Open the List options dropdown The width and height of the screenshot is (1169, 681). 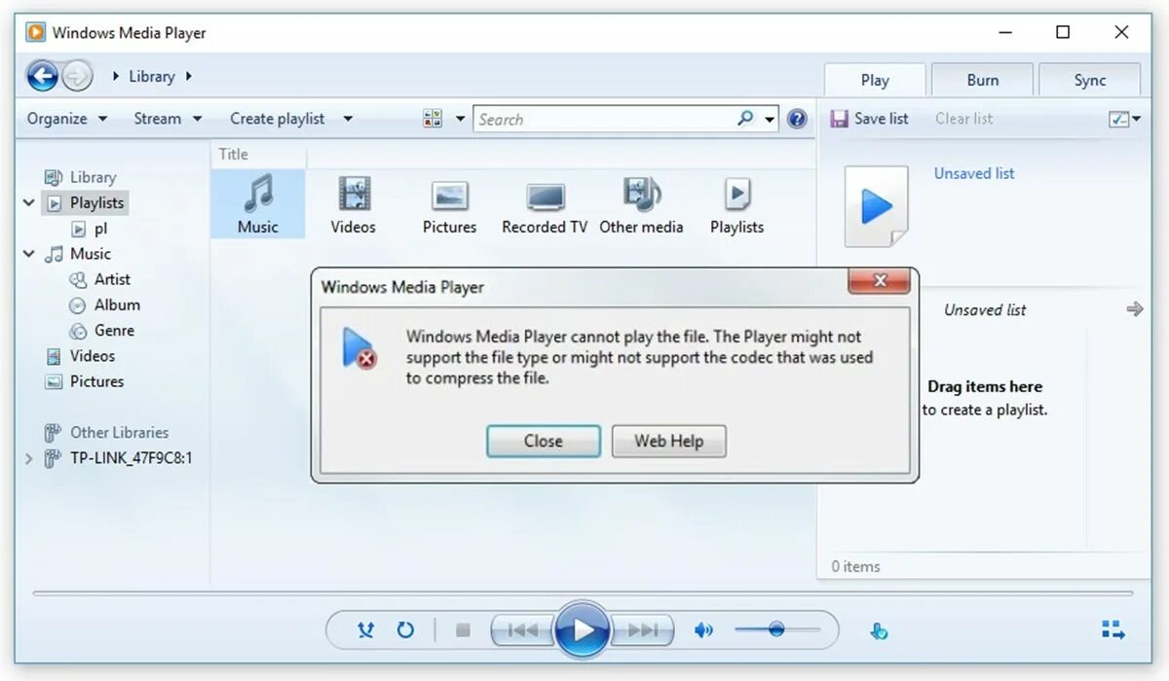[x=1125, y=119]
